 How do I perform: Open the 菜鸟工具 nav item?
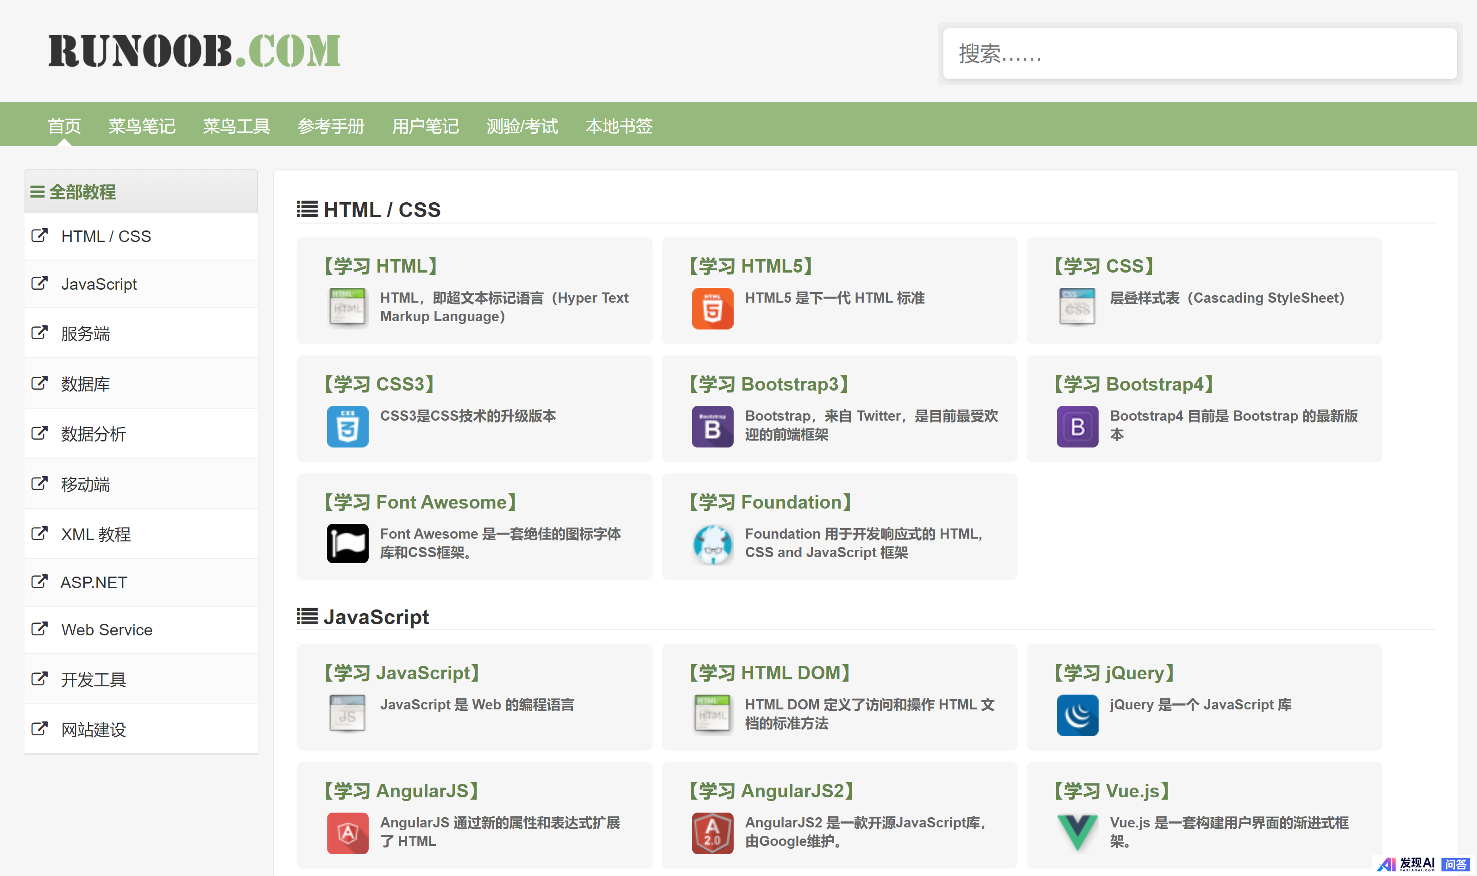(x=236, y=126)
